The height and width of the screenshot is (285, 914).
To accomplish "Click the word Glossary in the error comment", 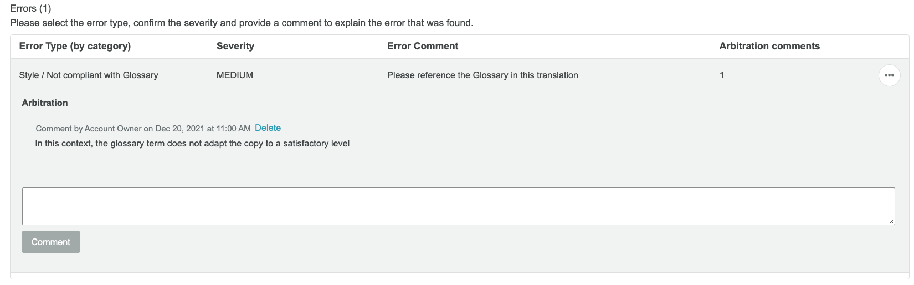I will point(490,75).
